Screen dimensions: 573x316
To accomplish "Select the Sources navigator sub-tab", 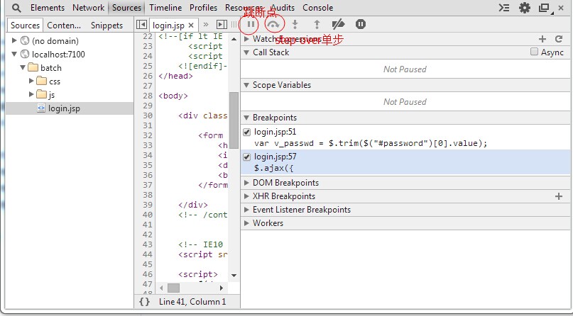I will click(26, 25).
